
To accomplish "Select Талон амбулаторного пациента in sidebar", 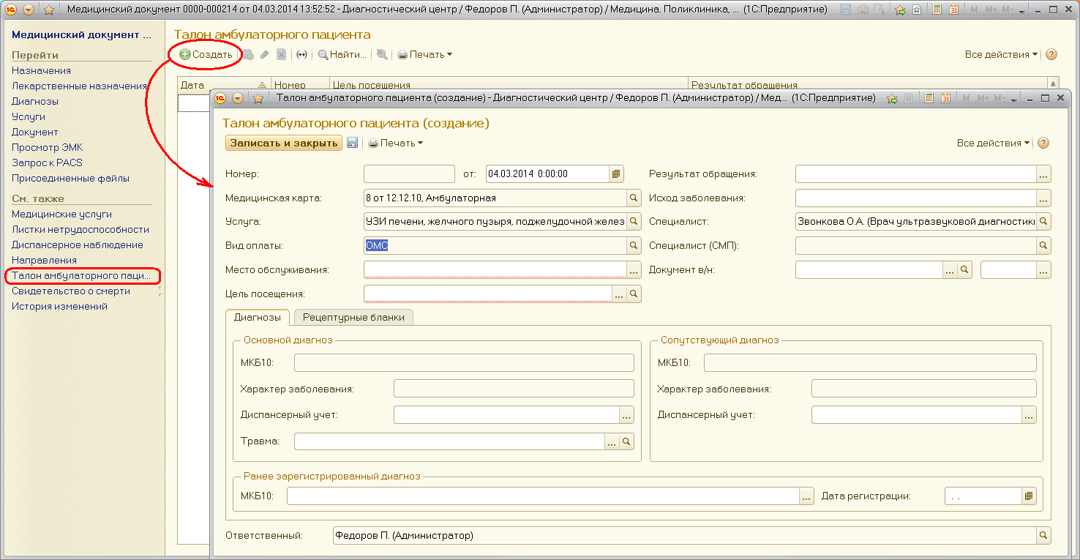I will (x=82, y=276).
